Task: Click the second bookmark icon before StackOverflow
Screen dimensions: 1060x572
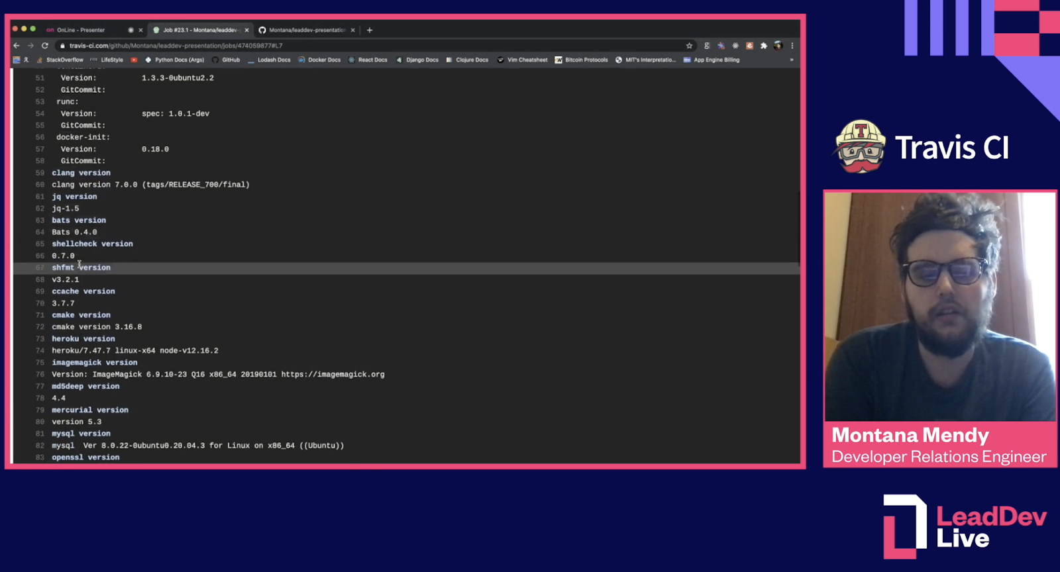Action: [26, 60]
